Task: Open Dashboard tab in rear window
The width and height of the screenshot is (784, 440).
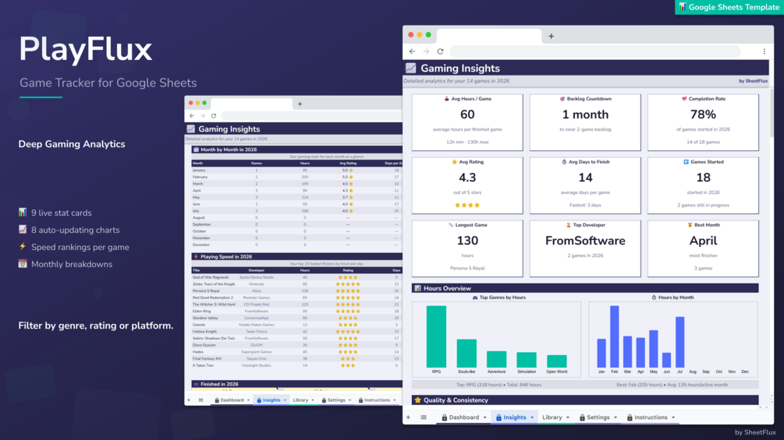Action: pos(232,400)
